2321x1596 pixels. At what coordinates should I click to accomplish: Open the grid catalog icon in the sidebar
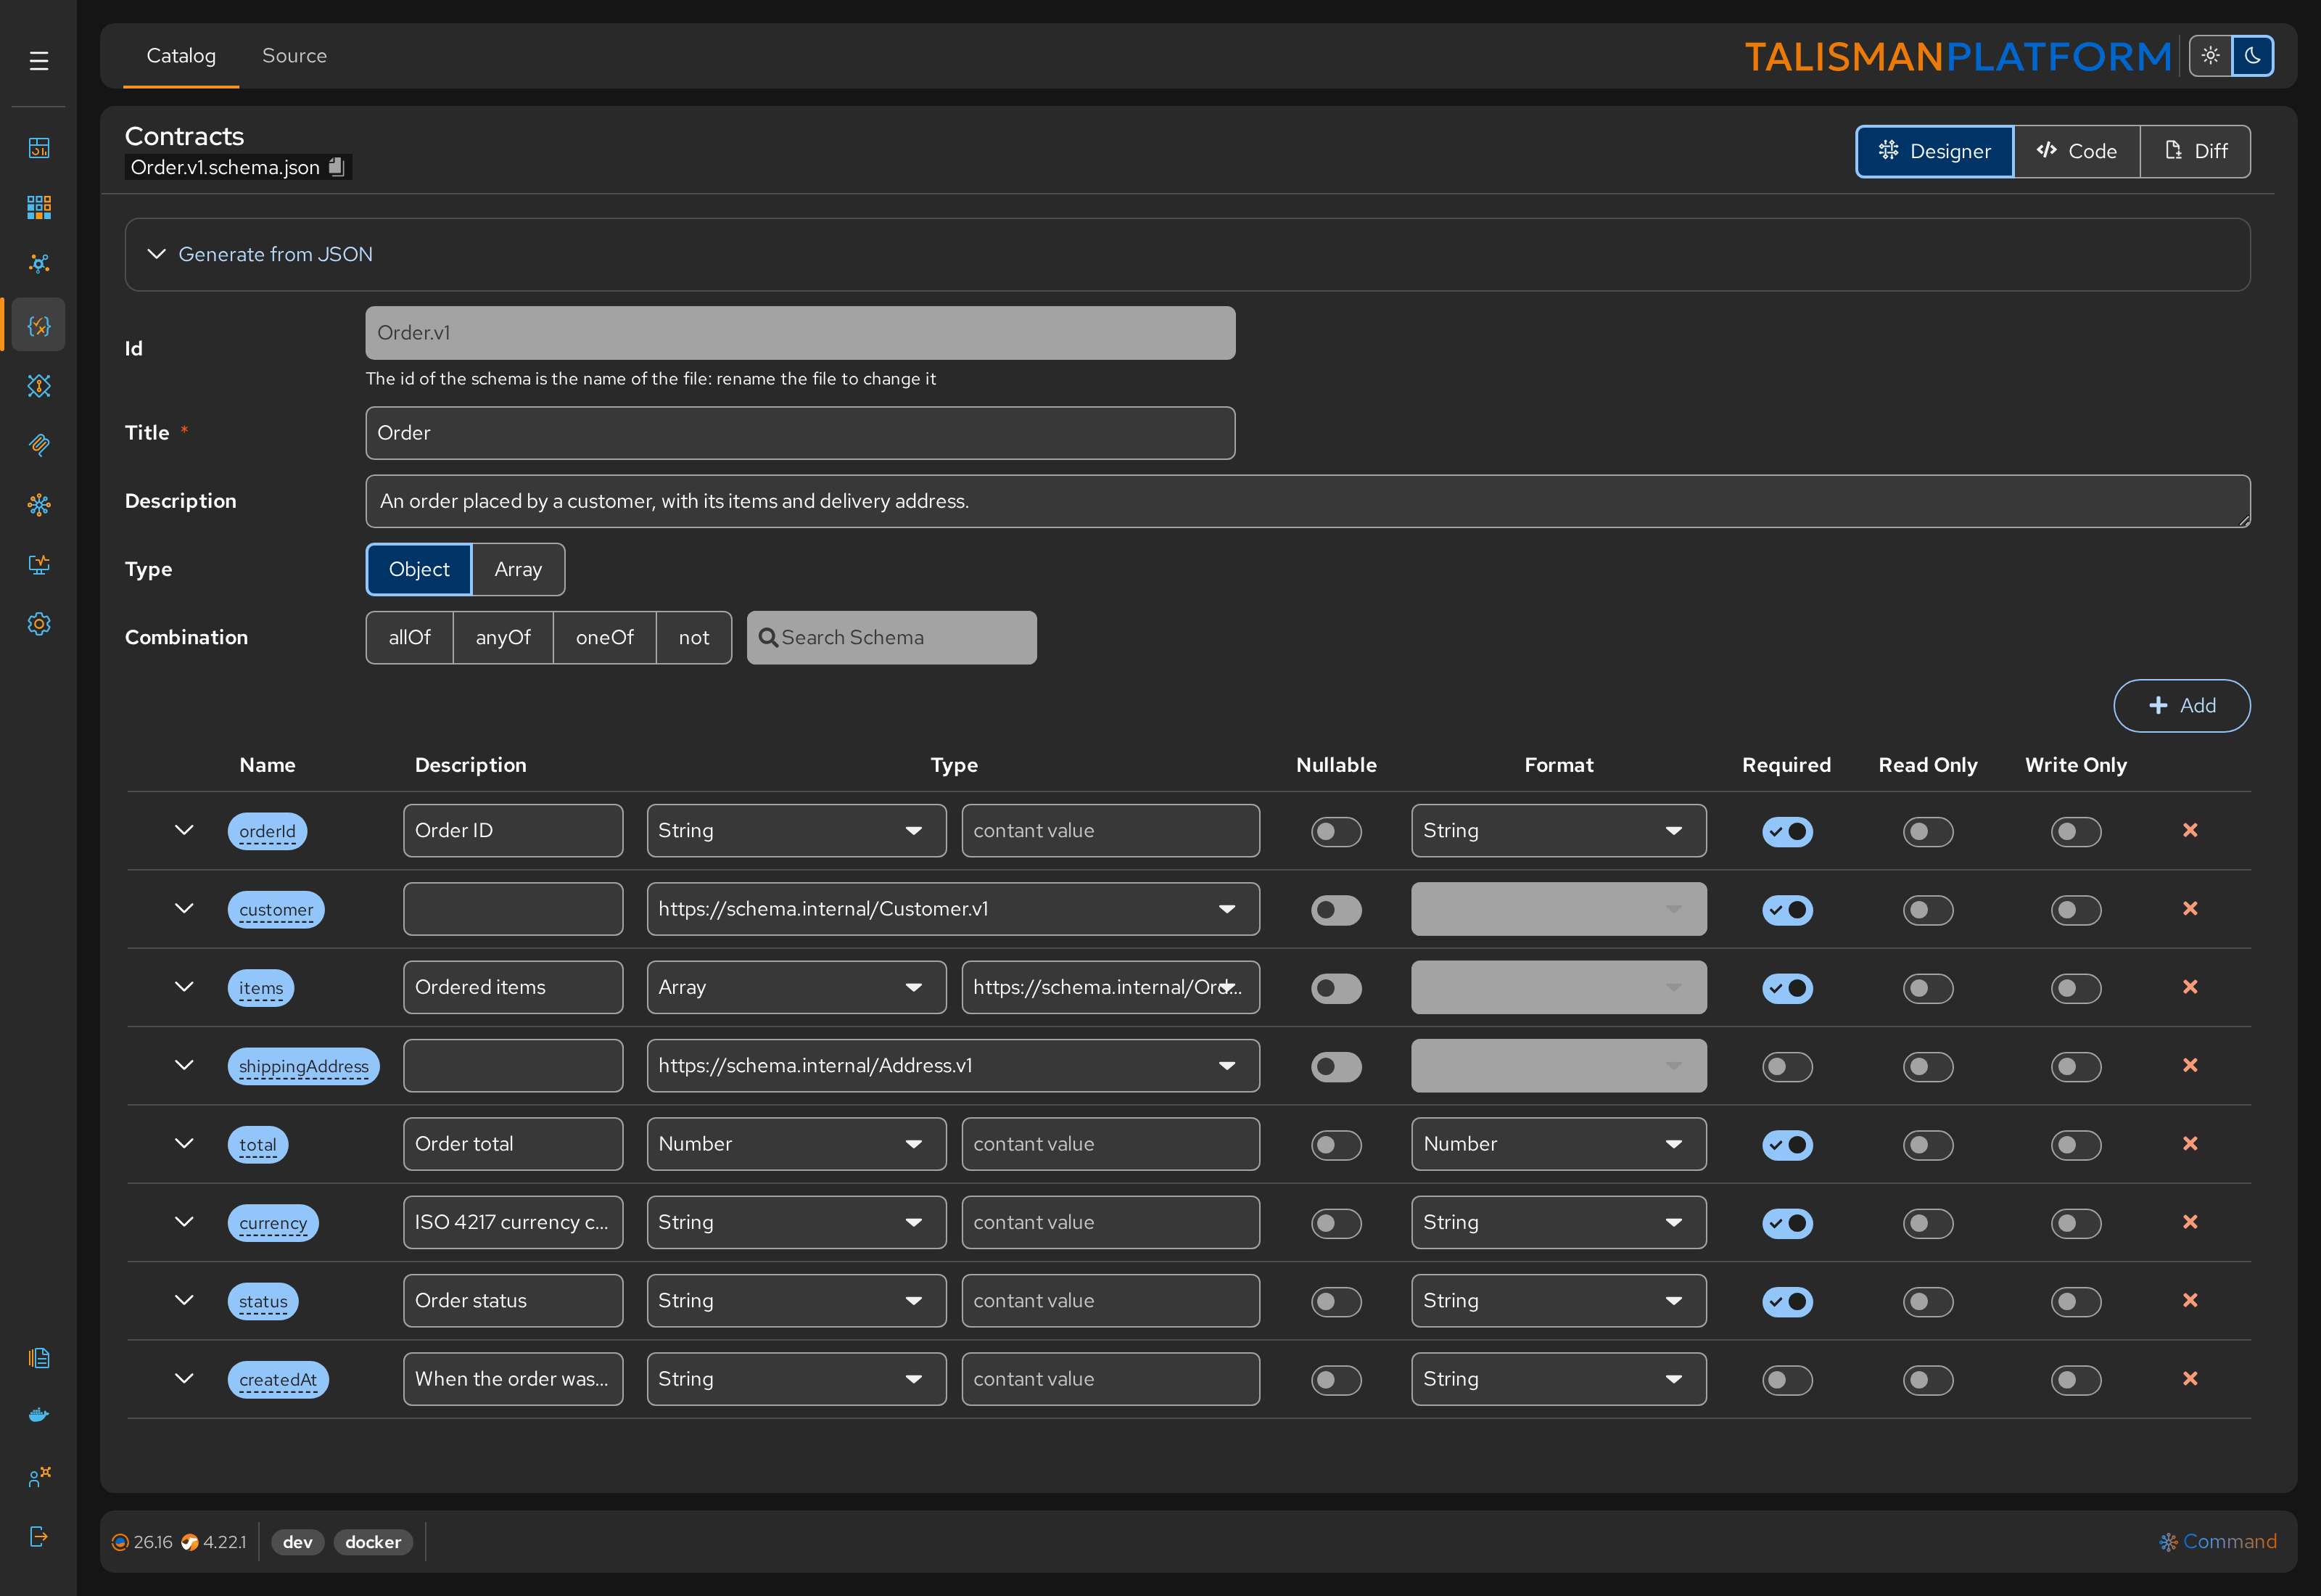39,207
